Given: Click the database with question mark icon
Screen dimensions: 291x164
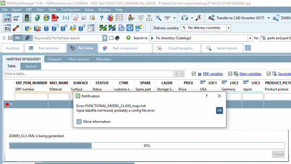Looking at the screenshot, I should (x=81, y=28).
